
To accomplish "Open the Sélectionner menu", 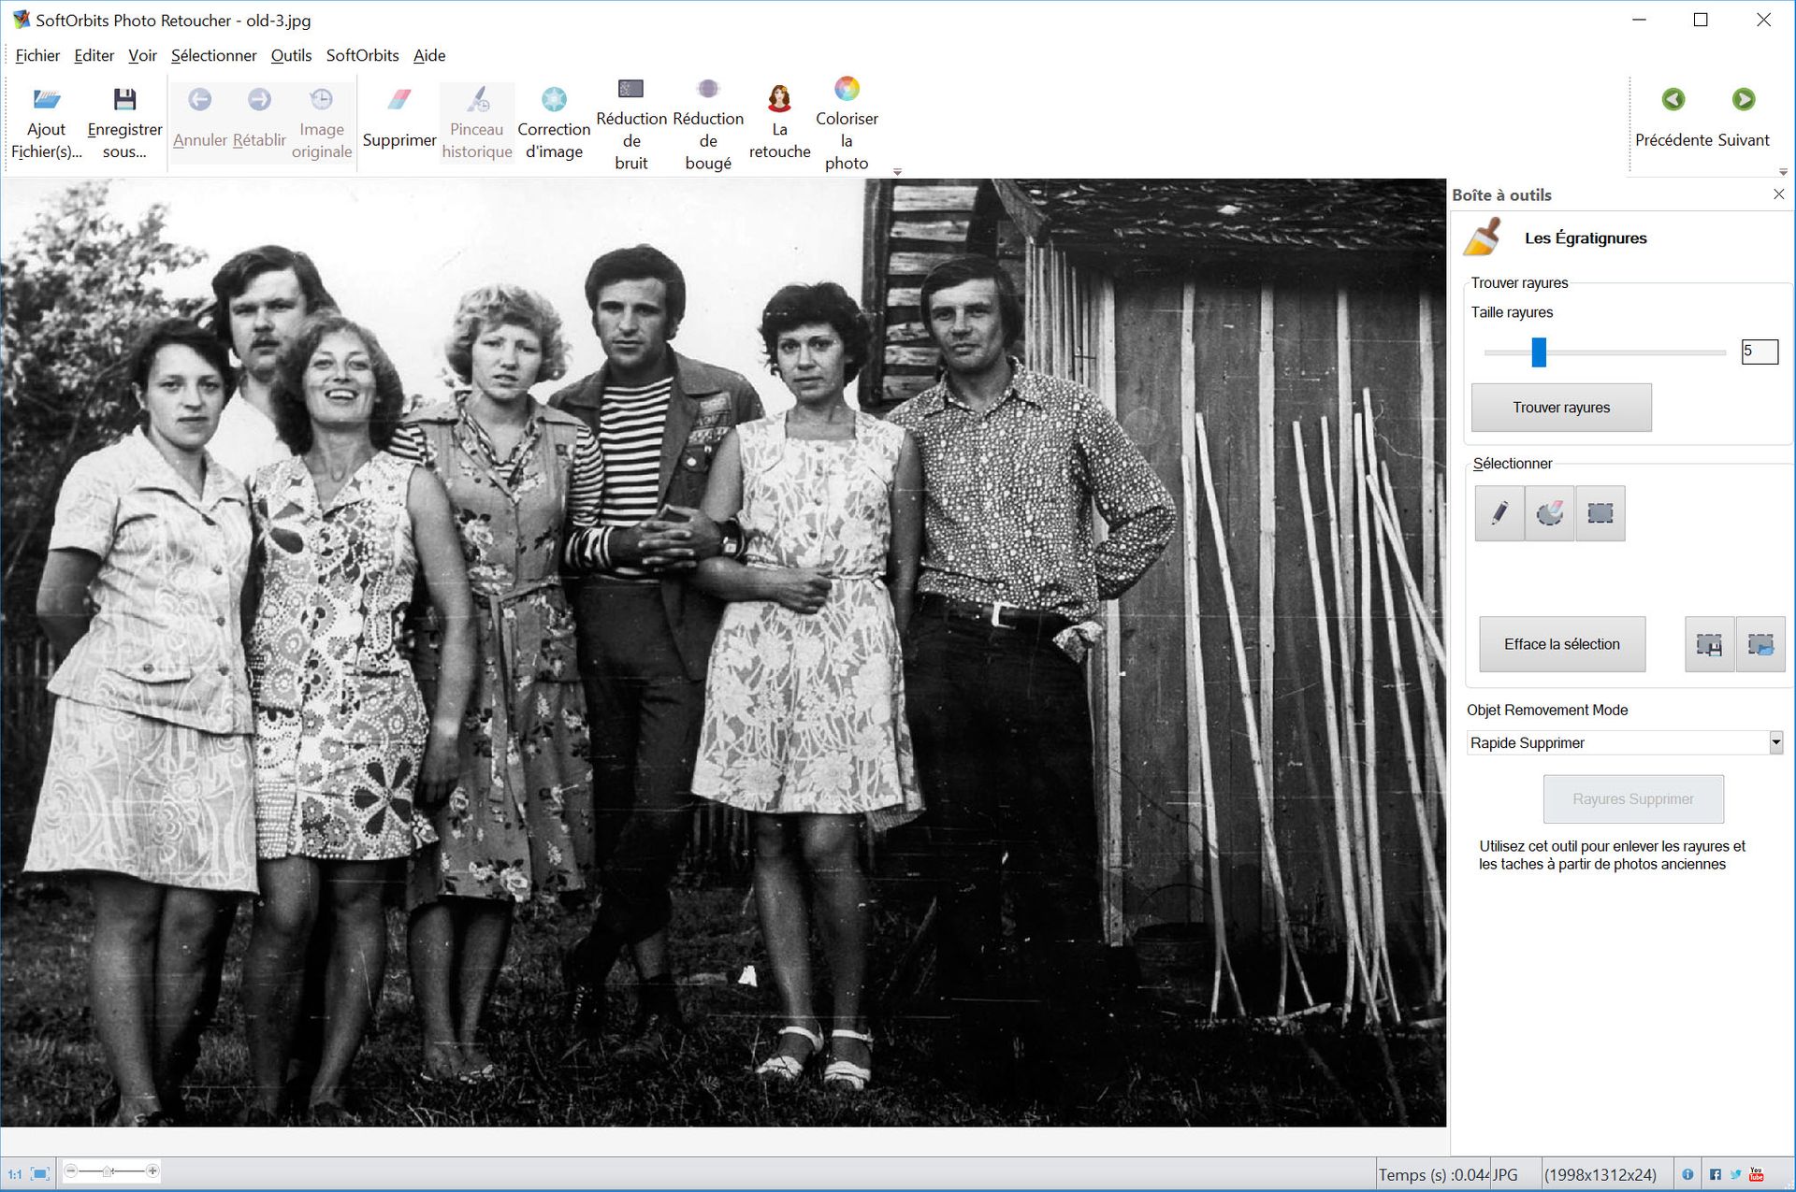I will point(213,55).
